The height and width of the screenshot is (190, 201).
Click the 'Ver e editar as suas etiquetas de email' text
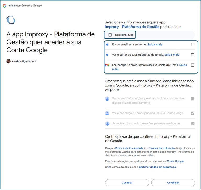pos(137,55)
